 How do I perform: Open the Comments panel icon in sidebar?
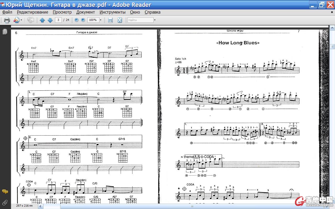coord(5,191)
